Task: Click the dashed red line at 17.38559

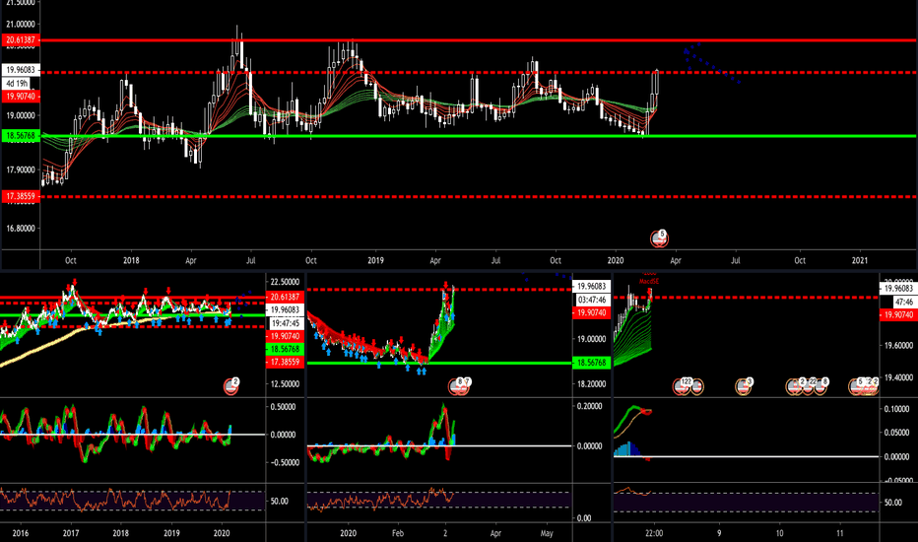Action: point(479,196)
